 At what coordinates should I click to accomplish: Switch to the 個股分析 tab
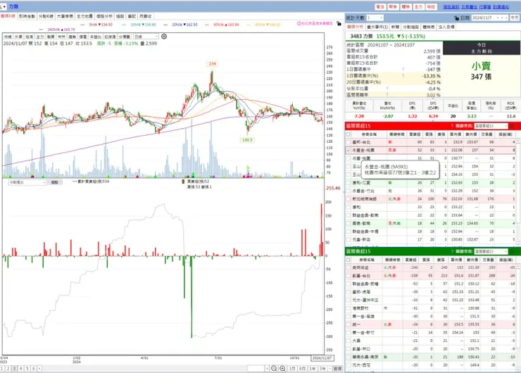[104, 16]
